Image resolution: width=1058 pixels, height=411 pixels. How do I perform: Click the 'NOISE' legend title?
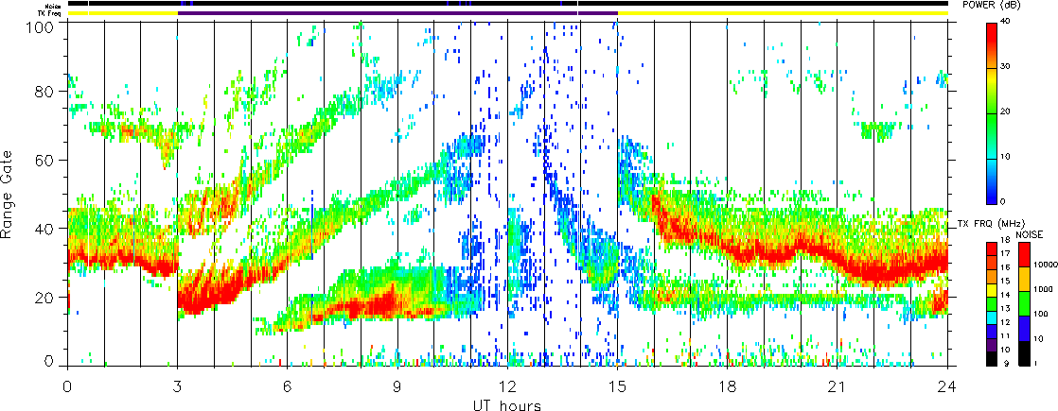click(x=1030, y=233)
